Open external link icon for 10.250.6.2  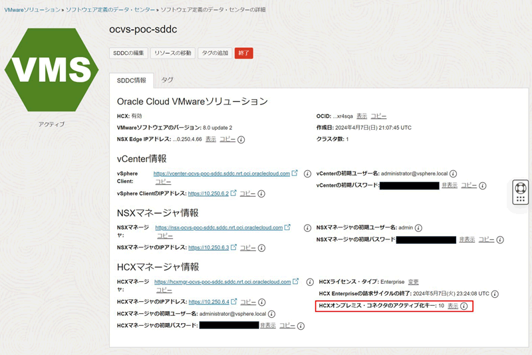[233, 193]
